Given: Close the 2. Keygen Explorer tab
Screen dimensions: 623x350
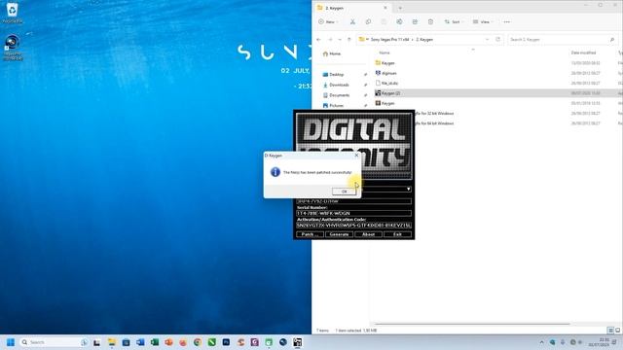Looking at the screenshot, I should pyautogui.click(x=385, y=8).
